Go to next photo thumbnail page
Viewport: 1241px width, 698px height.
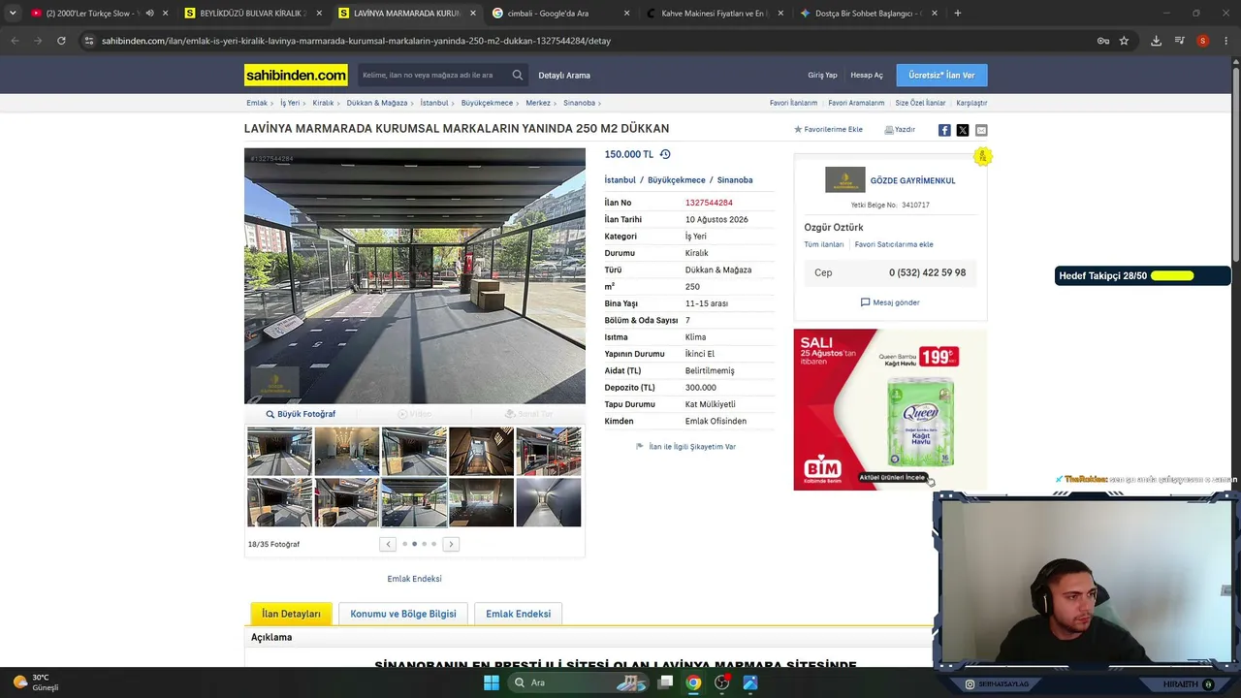coord(451,544)
